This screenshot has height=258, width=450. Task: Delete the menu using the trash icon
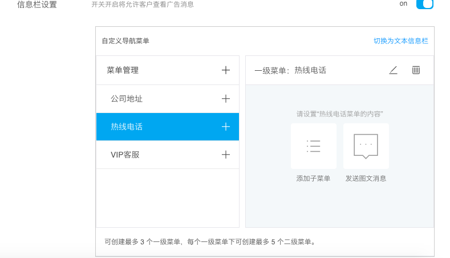tap(416, 70)
